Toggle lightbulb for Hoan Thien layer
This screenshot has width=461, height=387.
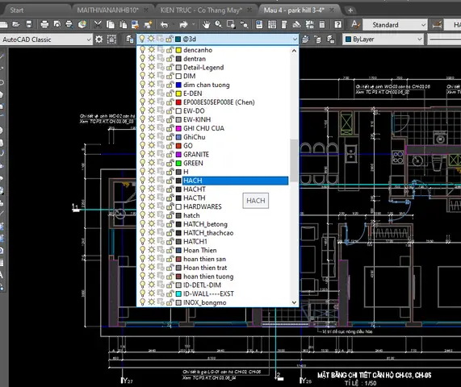pos(142,250)
